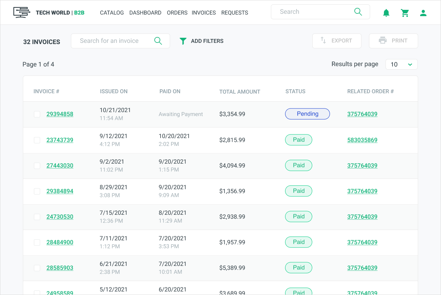The height and width of the screenshot is (295, 441).
Task: Click the invoice search magnifier icon
Action: pos(158,41)
